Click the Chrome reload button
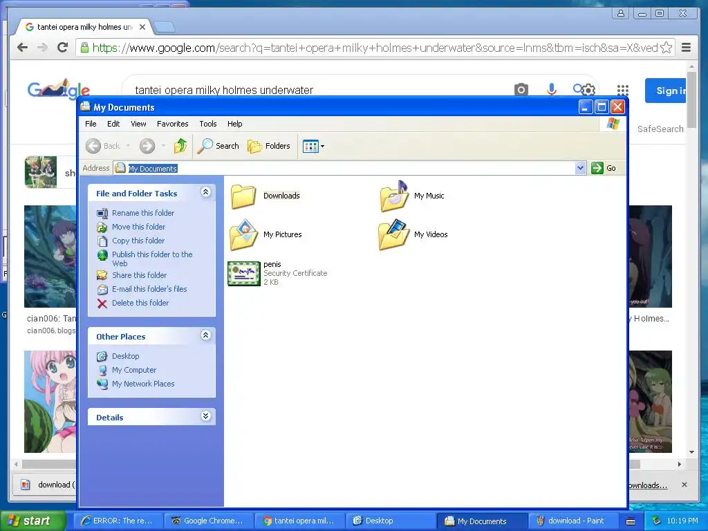The image size is (708, 531). (62, 48)
